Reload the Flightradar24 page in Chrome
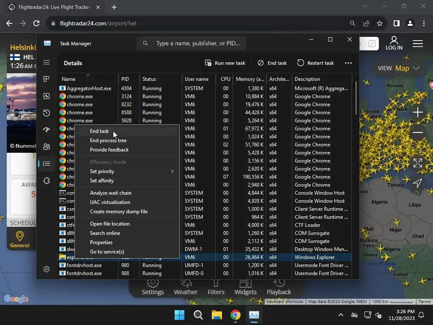The image size is (433, 325). (x=36, y=24)
